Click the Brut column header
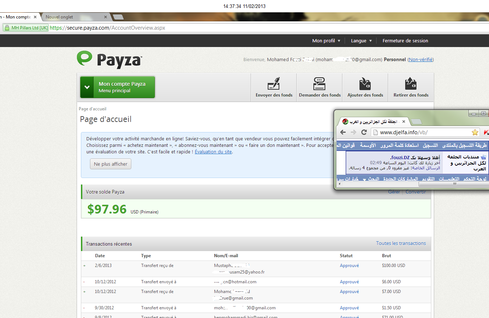This screenshot has width=489, height=318. click(x=386, y=256)
